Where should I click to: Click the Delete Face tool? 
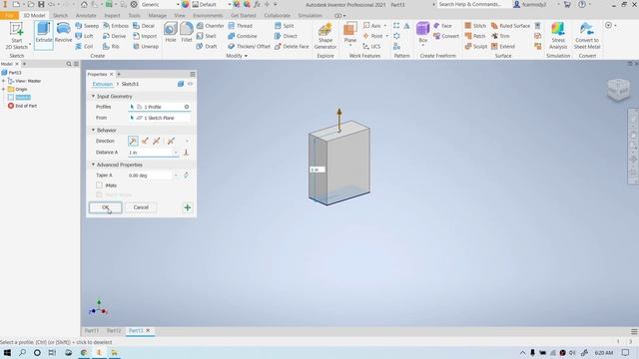(x=292, y=47)
